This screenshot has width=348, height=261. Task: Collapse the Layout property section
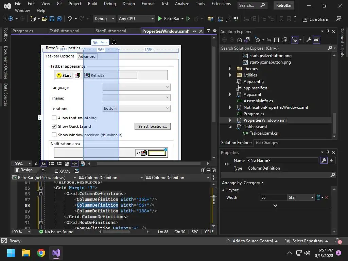click(x=223, y=190)
